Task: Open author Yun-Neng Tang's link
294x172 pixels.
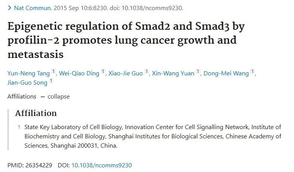Action: pyautogui.click(x=29, y=73)
